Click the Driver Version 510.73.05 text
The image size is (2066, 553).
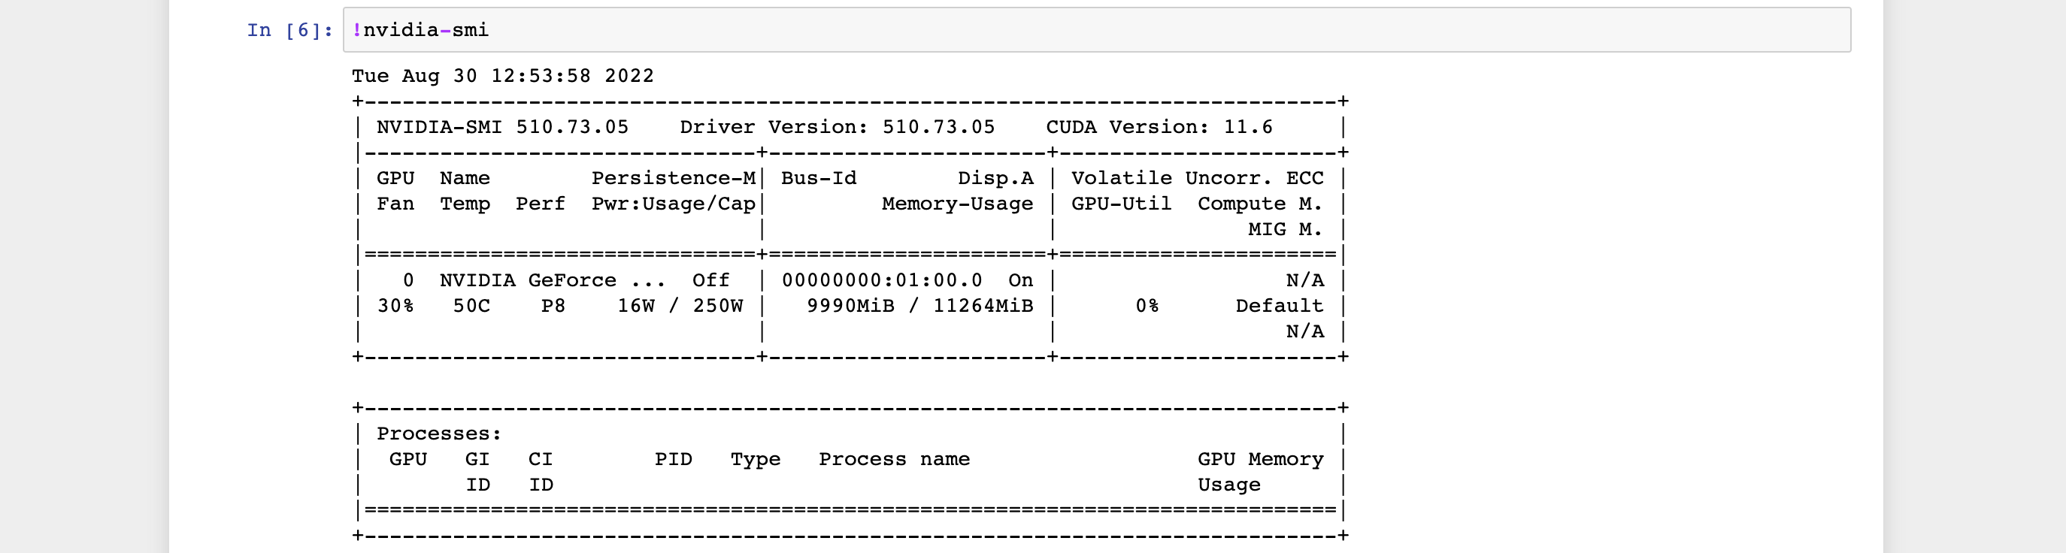point(838,128)
